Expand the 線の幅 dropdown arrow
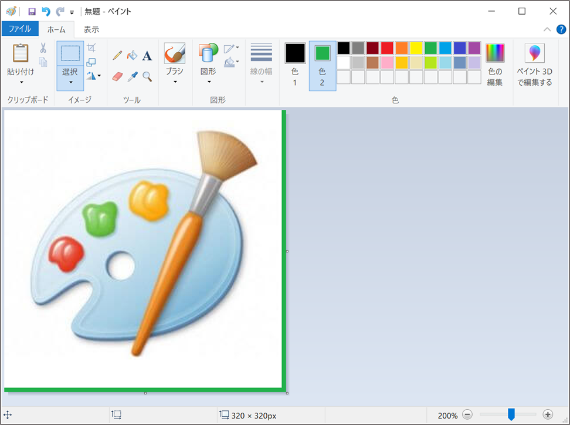The width and height of the screenshot is (570, 425). click(x=262, y=82)
